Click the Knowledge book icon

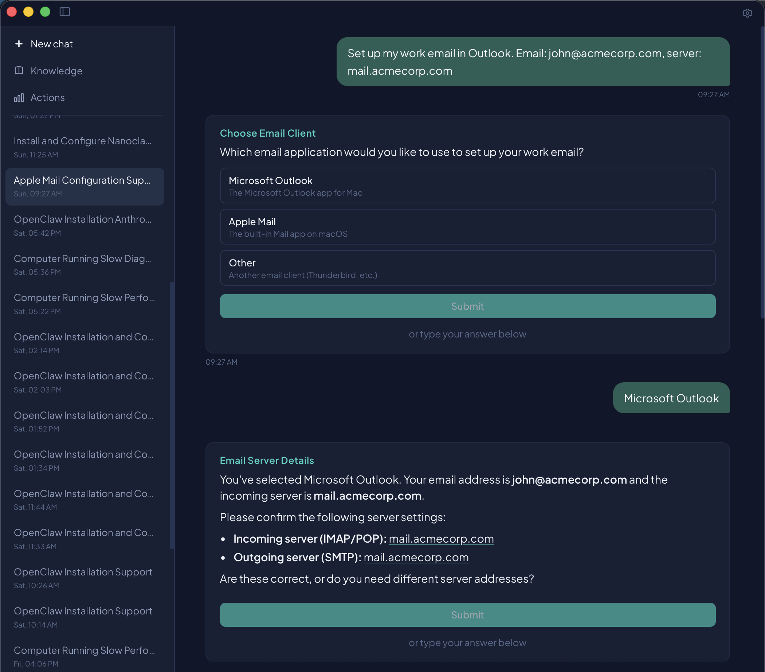pos(19,71)
